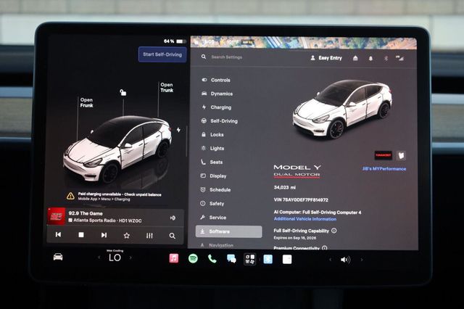Tap the charging bolt icon beside the car
This screenshot has width=464, height=309.
(x=178, y=130)
